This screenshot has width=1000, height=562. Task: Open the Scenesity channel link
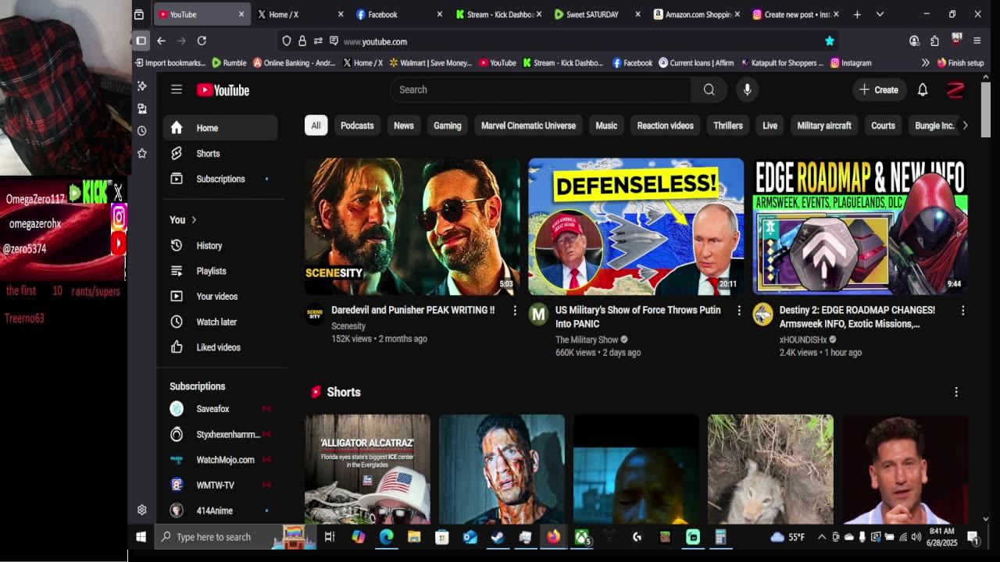point(348,326)
